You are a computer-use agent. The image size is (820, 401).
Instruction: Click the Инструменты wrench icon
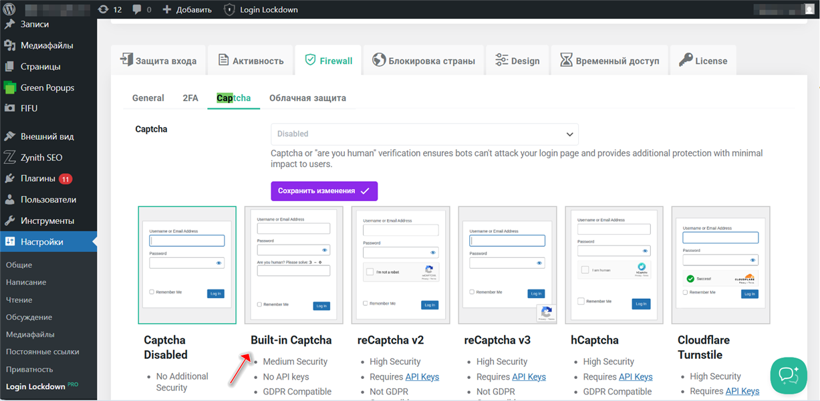point(9,221)
